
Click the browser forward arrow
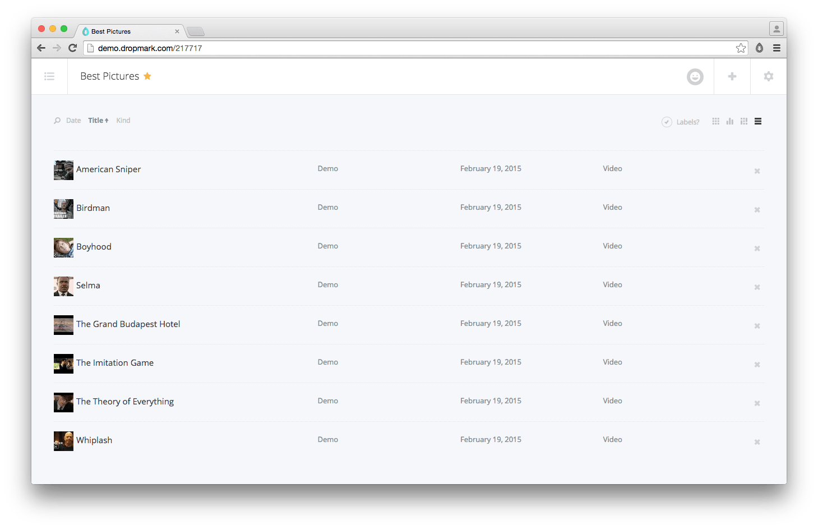[57, 48]
